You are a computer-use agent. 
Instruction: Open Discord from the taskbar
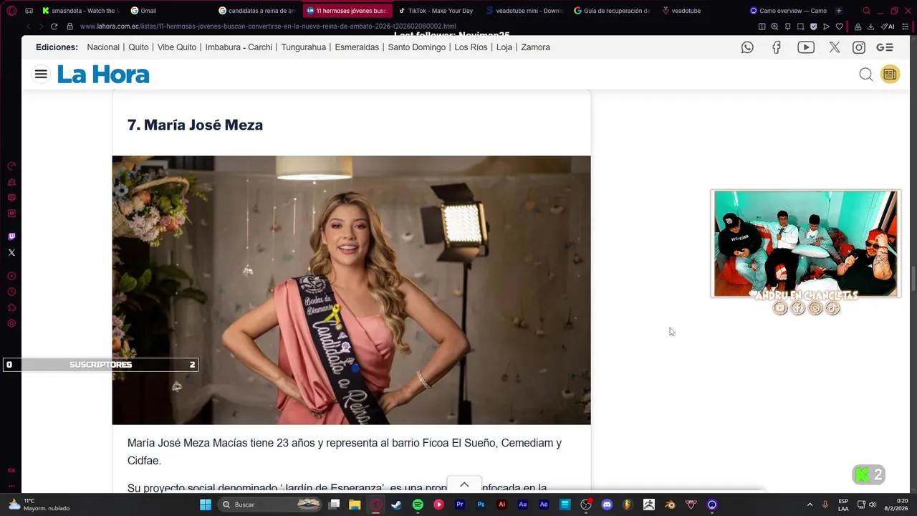click(607, 505)
